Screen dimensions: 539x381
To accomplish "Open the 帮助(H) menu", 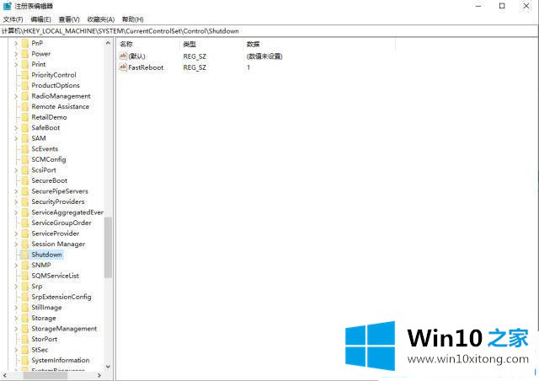I will point(133,19).
